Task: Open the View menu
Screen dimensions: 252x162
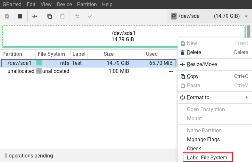Action: (x=46, y=4)
